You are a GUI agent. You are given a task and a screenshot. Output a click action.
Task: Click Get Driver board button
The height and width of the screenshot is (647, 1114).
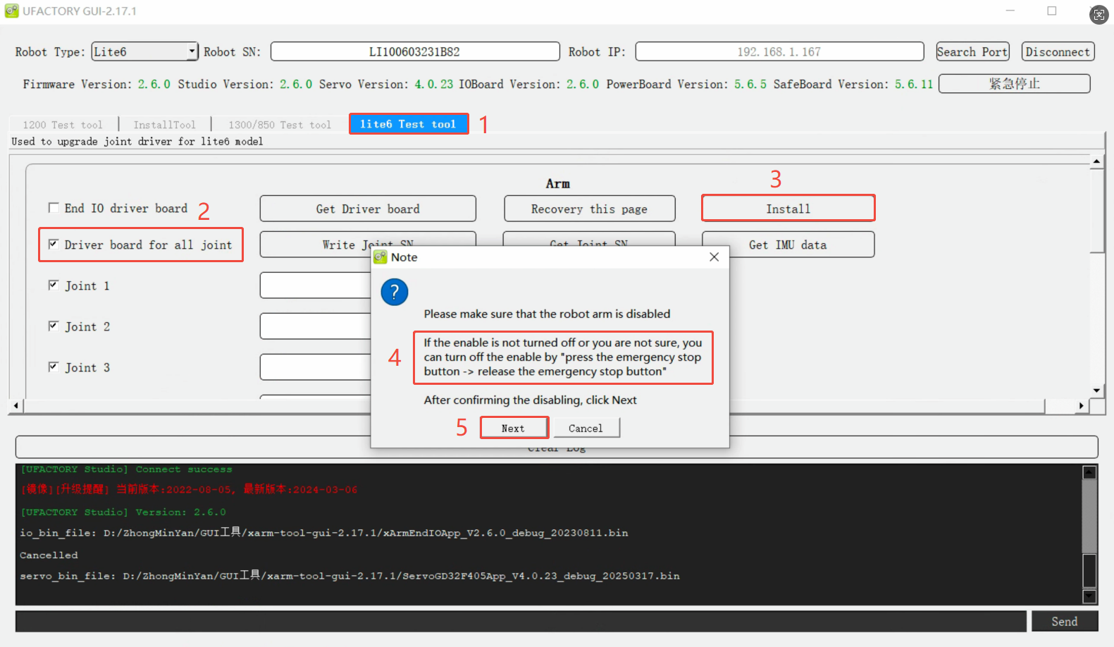pos(368,209)
